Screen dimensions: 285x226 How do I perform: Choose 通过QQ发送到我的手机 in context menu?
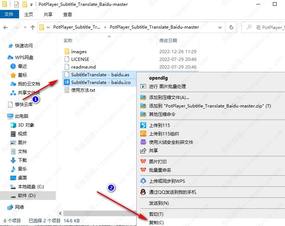(173, 192)
